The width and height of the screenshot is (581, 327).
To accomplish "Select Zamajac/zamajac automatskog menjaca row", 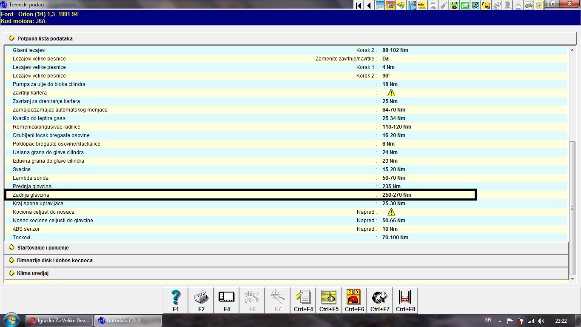I will pos(286,109).
